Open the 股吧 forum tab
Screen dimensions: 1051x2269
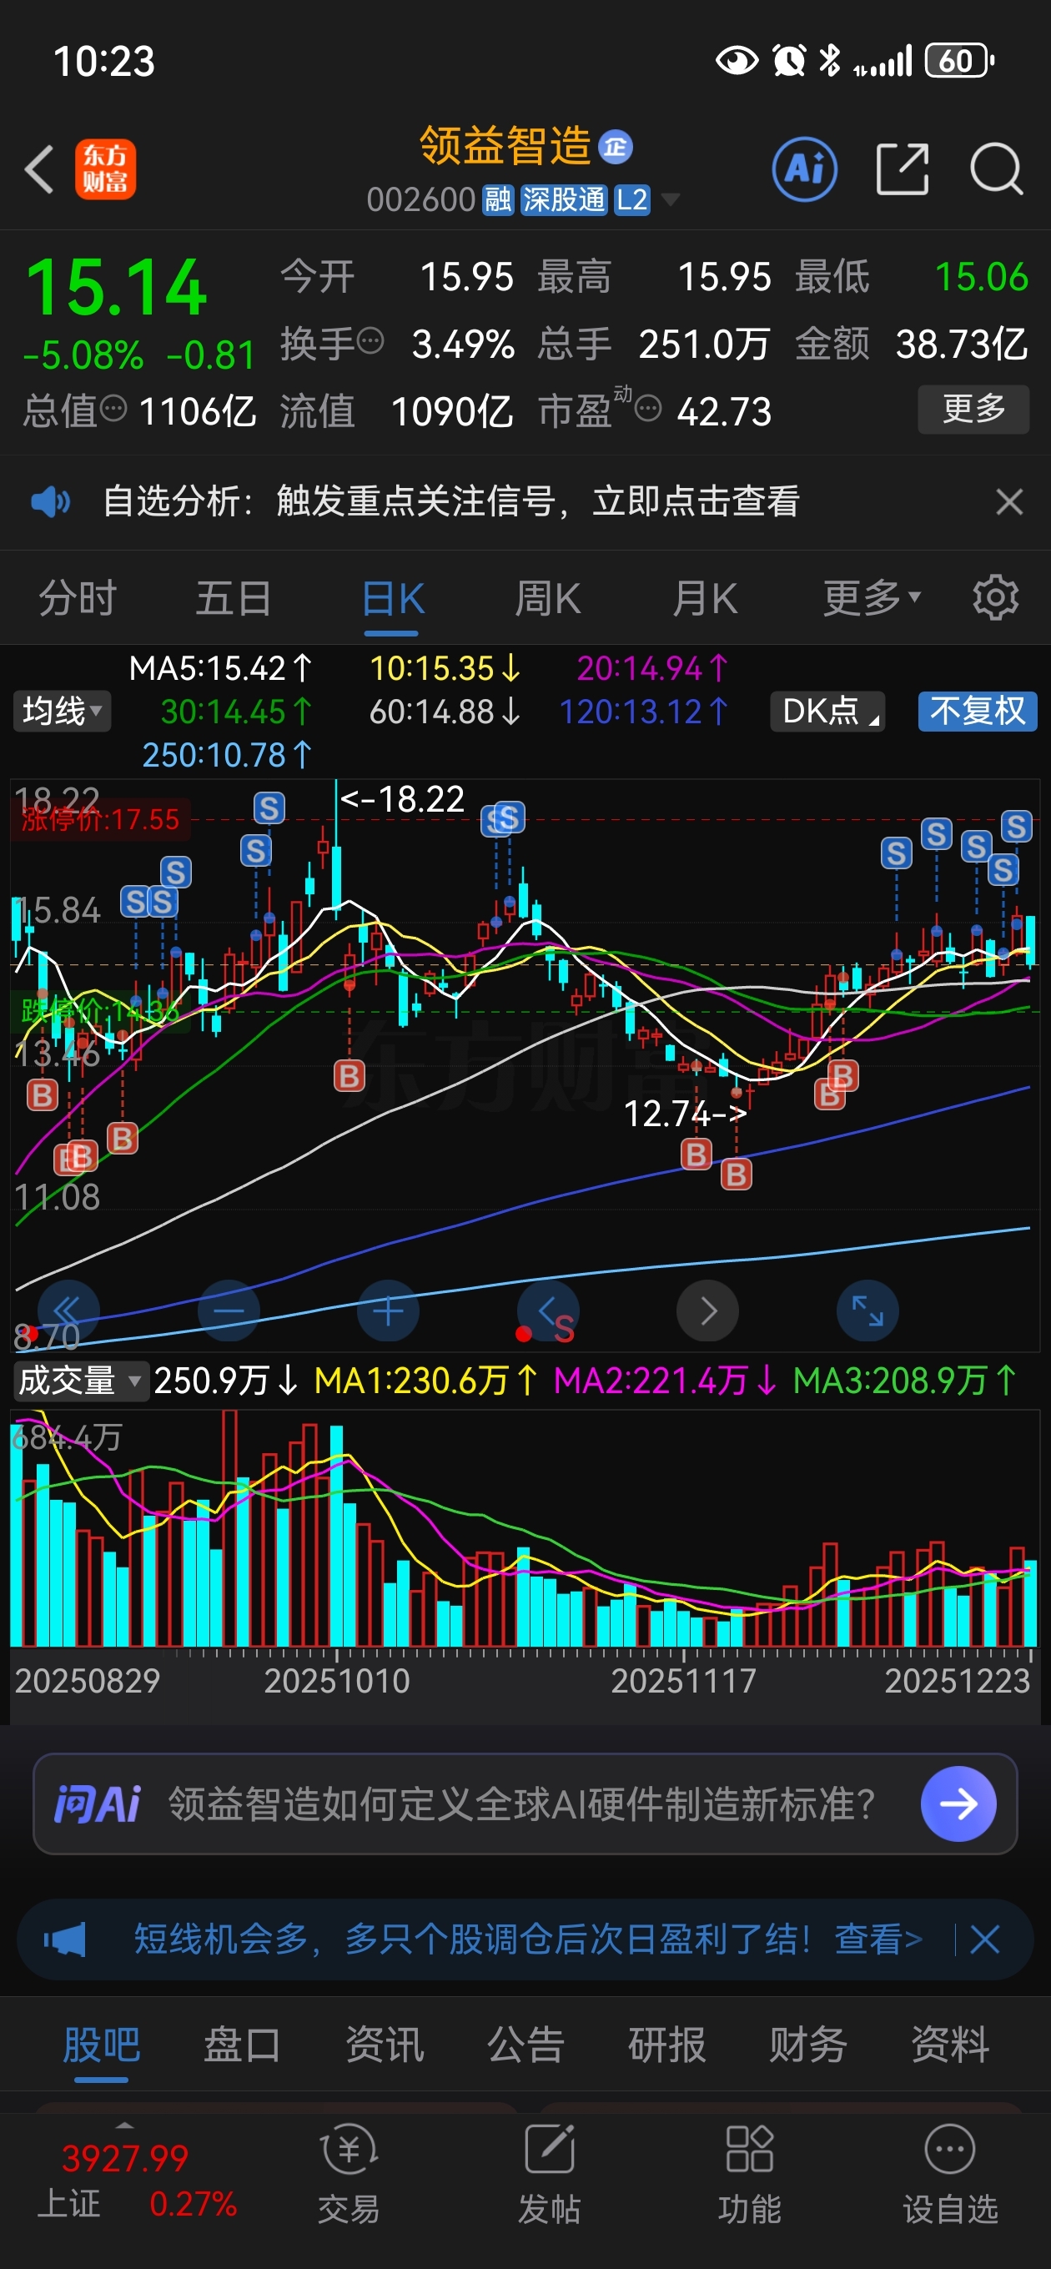pyautogui.click(x=101, y=2045)
